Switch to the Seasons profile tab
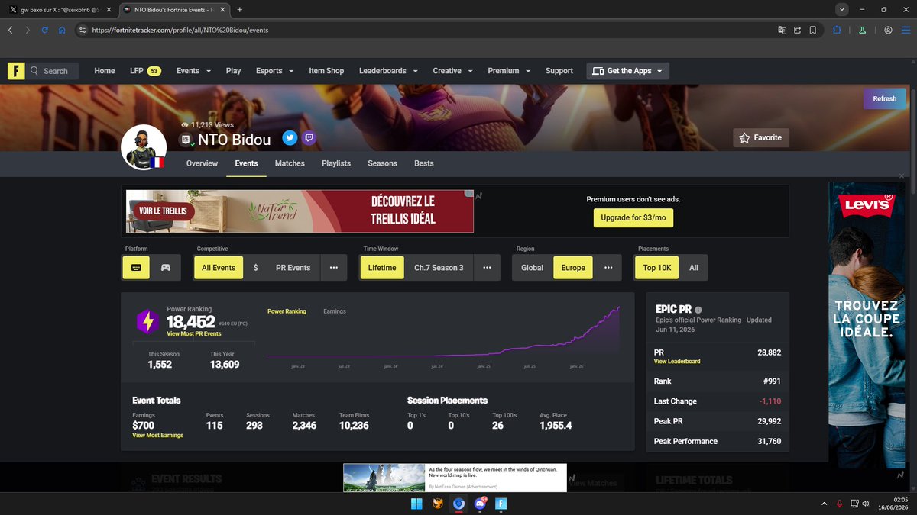The height and width of the screenshot is (515, 917). pos(382,163)
